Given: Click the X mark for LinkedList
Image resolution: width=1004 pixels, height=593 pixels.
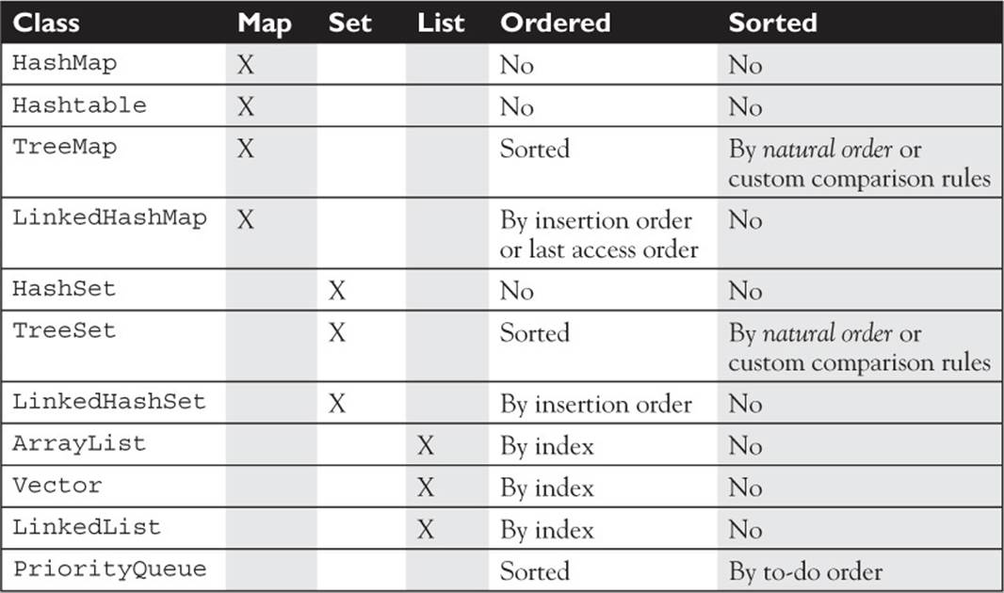Looking at the screenshot, I should tap(426, 529).
